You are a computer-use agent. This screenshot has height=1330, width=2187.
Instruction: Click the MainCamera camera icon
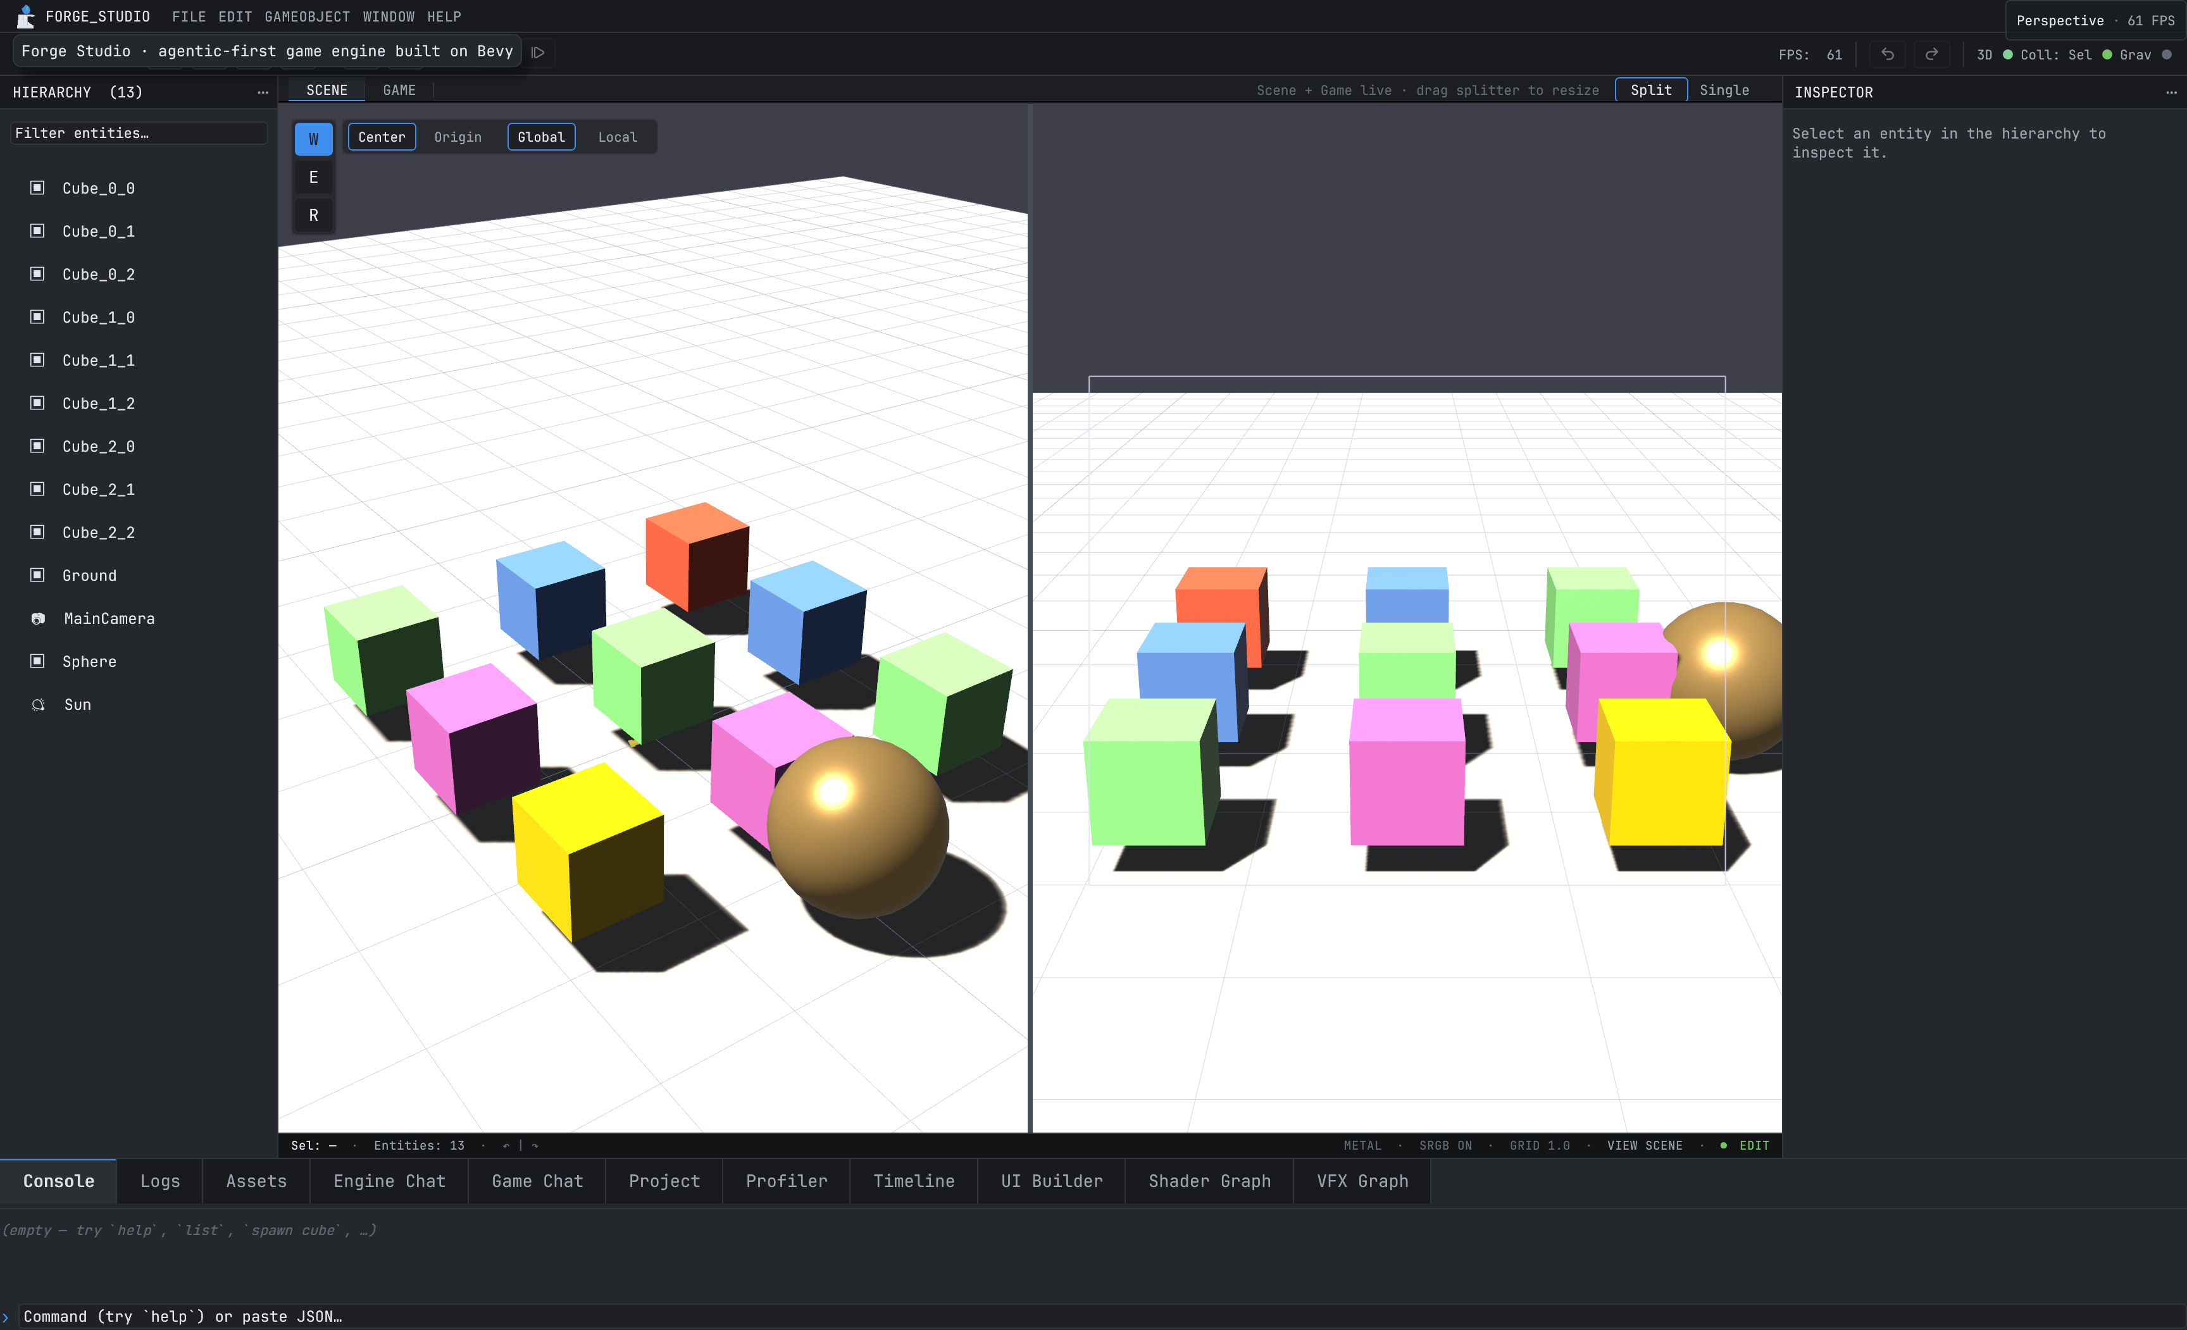point(38,618)
